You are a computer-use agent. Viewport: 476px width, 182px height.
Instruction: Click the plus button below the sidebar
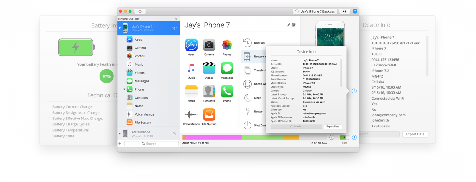coord(120,144)
